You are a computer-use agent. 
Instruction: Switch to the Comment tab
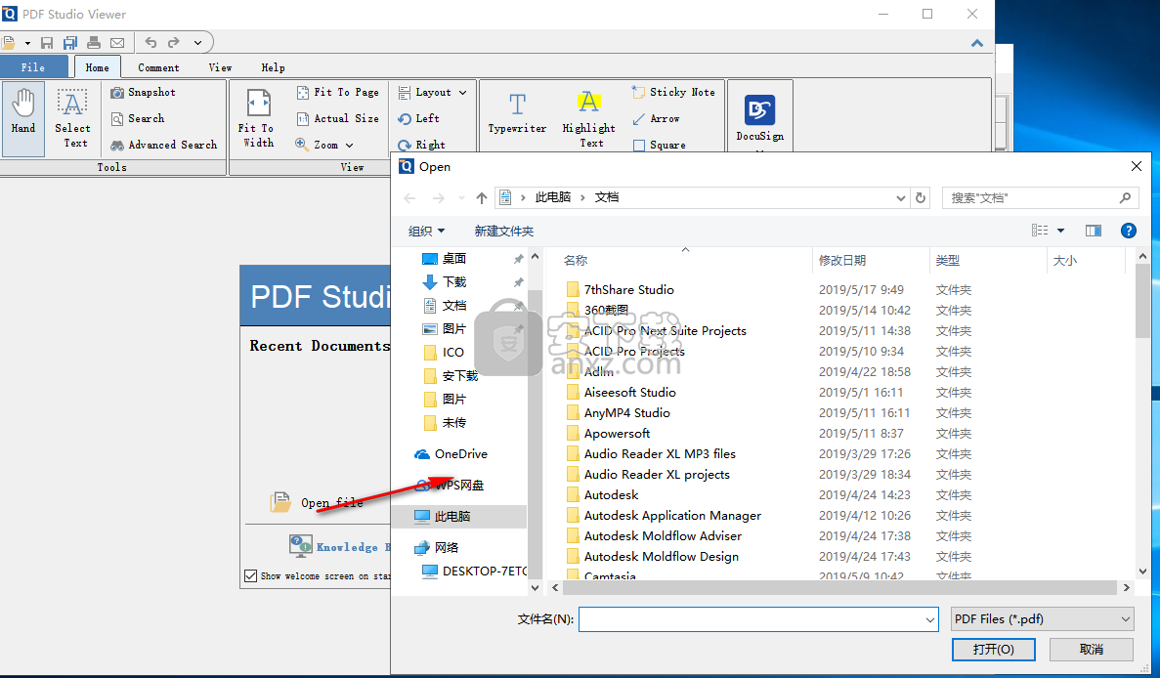click(x=158, y=67)
